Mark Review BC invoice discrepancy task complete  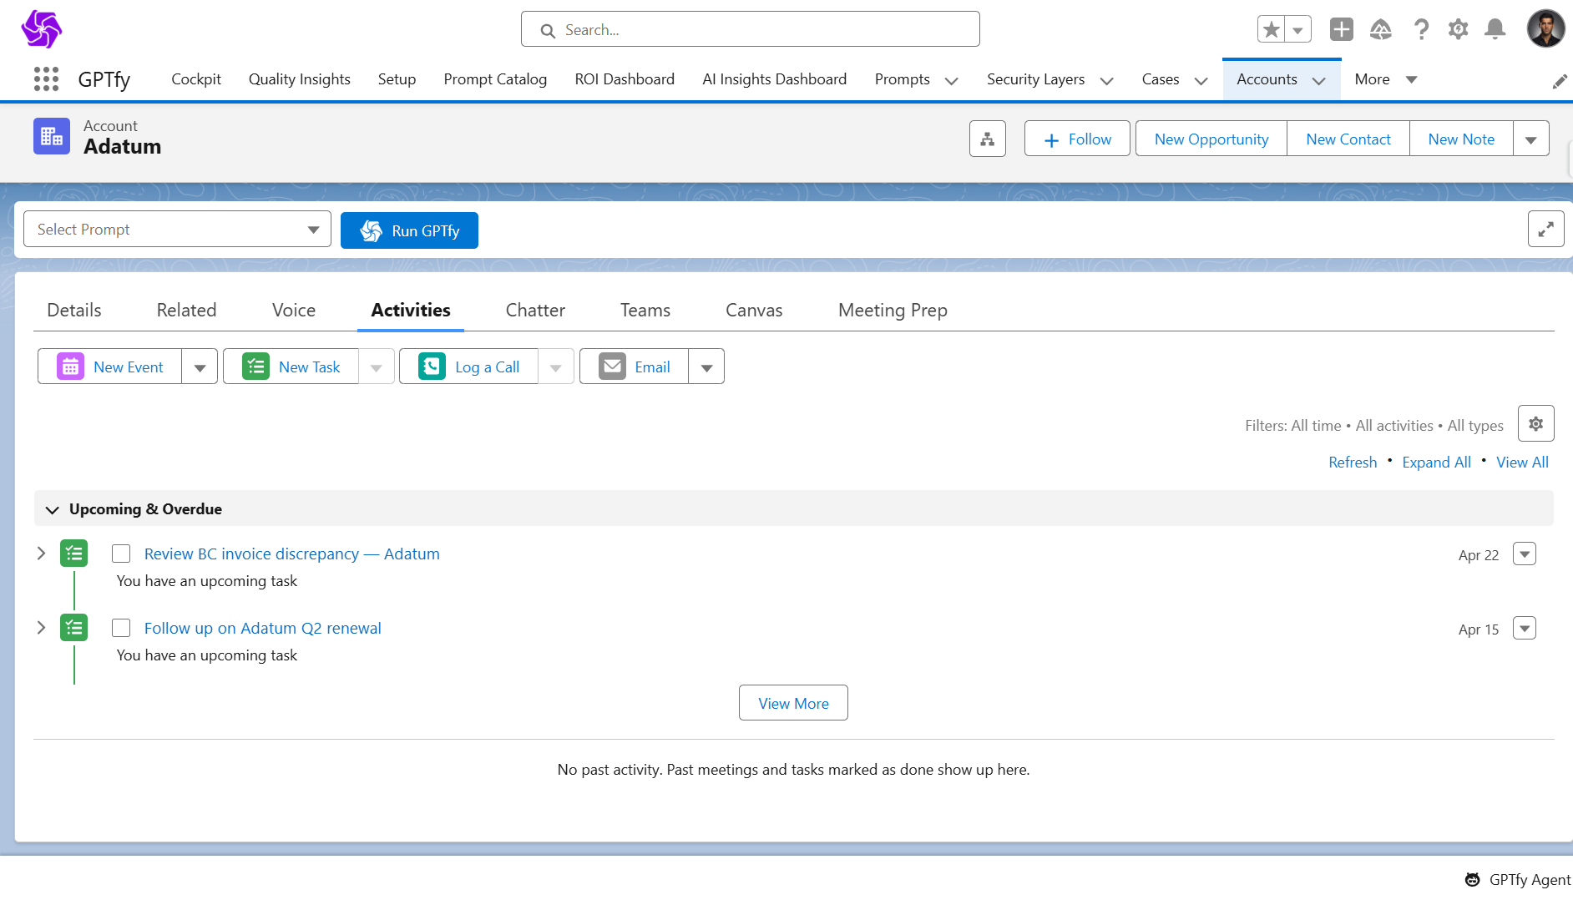pyautogui.click(x=121, y=554)
